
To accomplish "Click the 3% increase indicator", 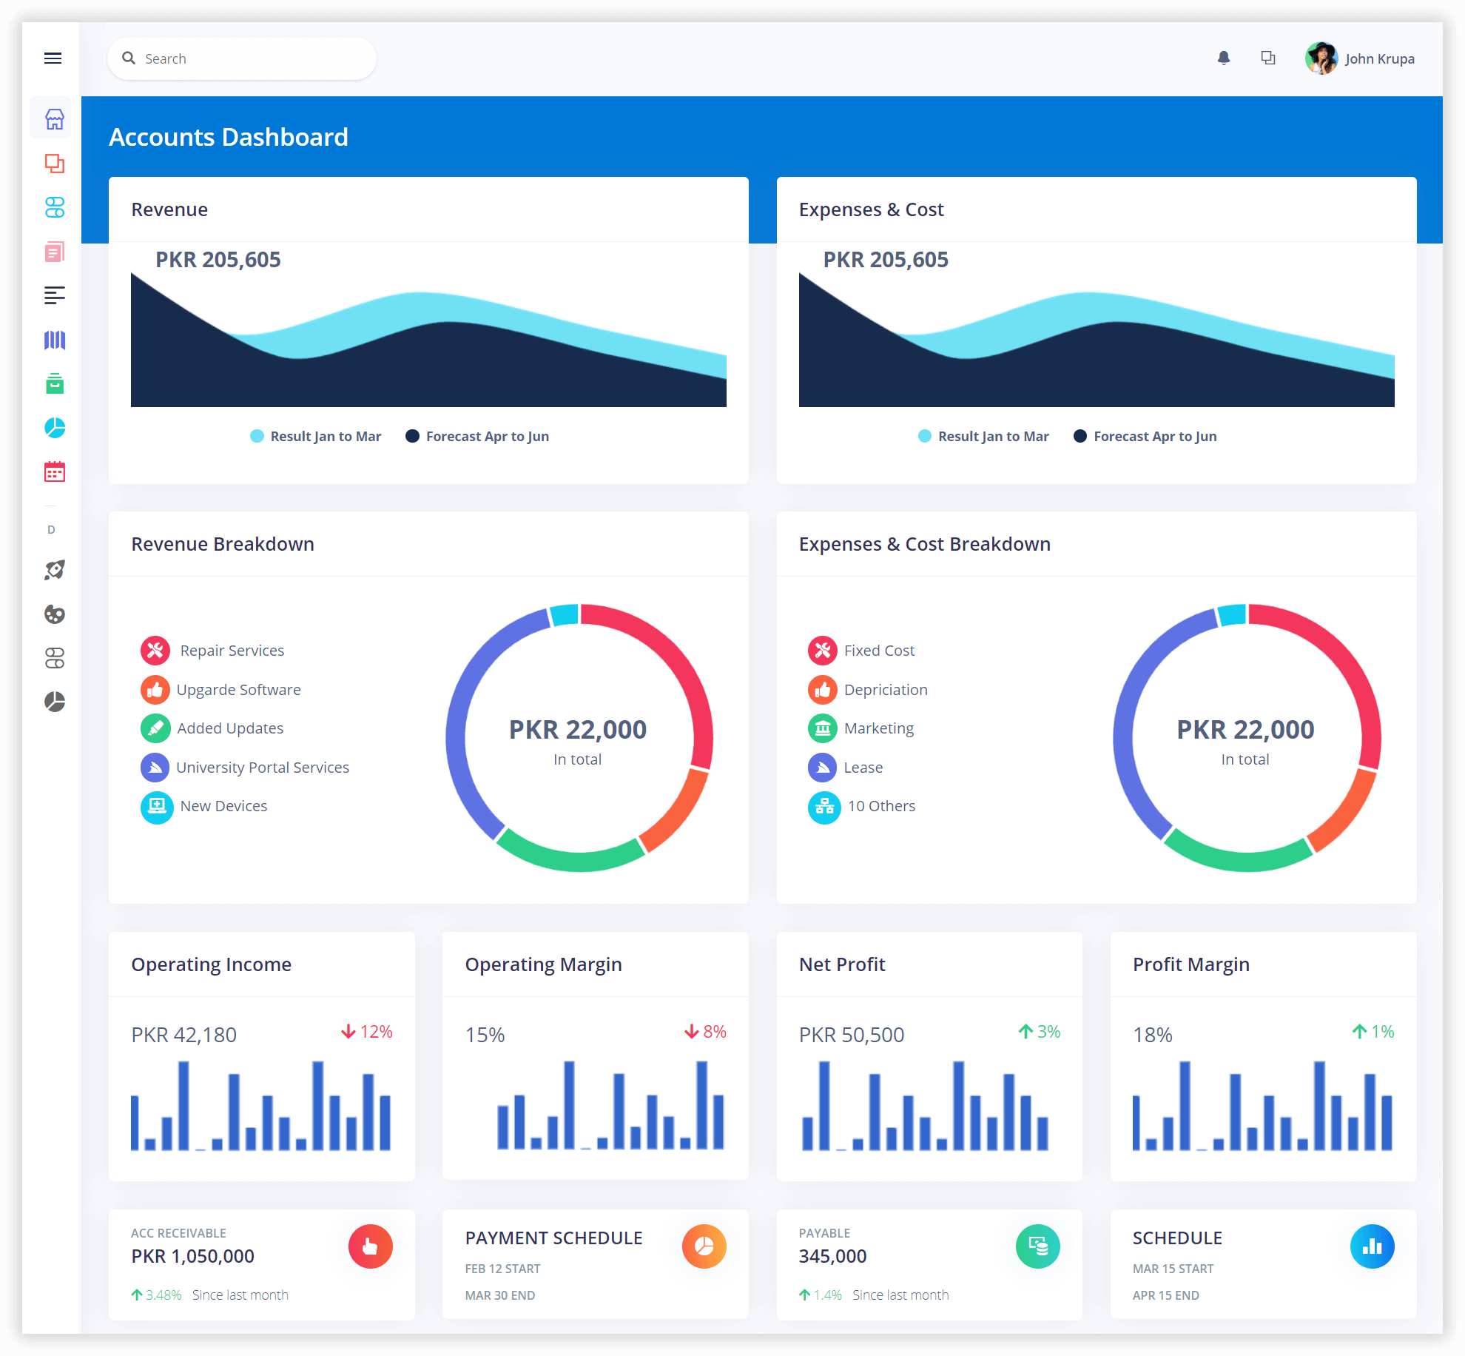I will 1040,1032.
